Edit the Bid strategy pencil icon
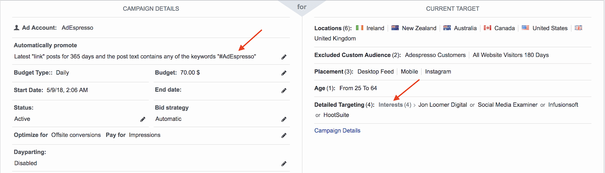This screenshot has height=173, width=605. tap(284, 120)
